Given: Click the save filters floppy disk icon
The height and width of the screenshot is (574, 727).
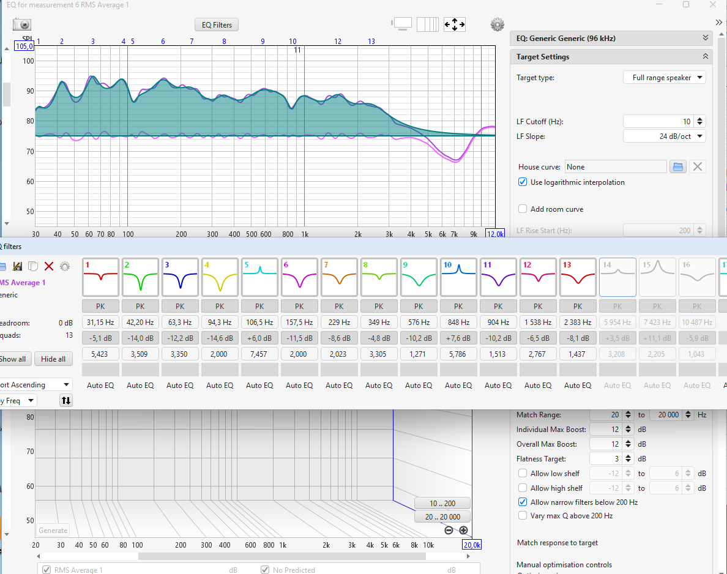Looking at the screenshot, I should pyautogui.click(x=18, y=266).
